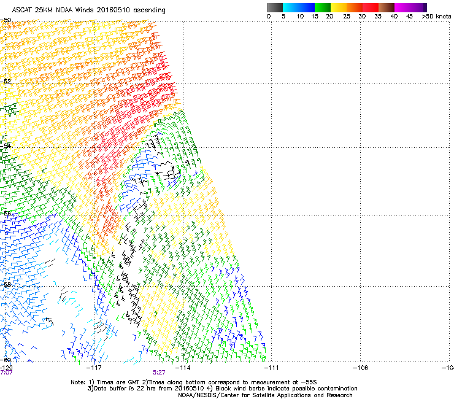Click the latitude label '-50'
Image resolution: width=454 pixels, height=399 pixels.
[6, 20]
